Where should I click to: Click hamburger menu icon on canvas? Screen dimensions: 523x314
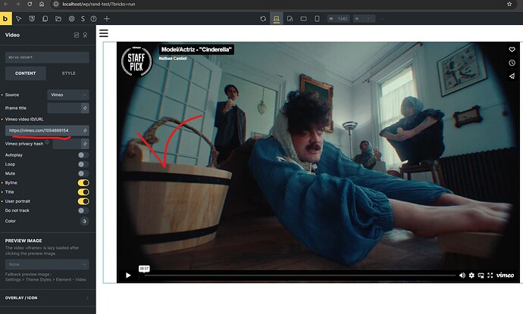click(104, 33)
